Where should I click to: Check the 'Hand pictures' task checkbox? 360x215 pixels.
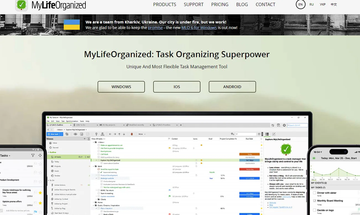click(x=98, y=151)
